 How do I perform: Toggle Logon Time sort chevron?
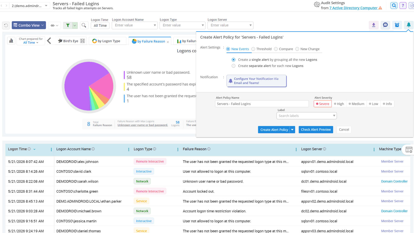tap(34, 149)
